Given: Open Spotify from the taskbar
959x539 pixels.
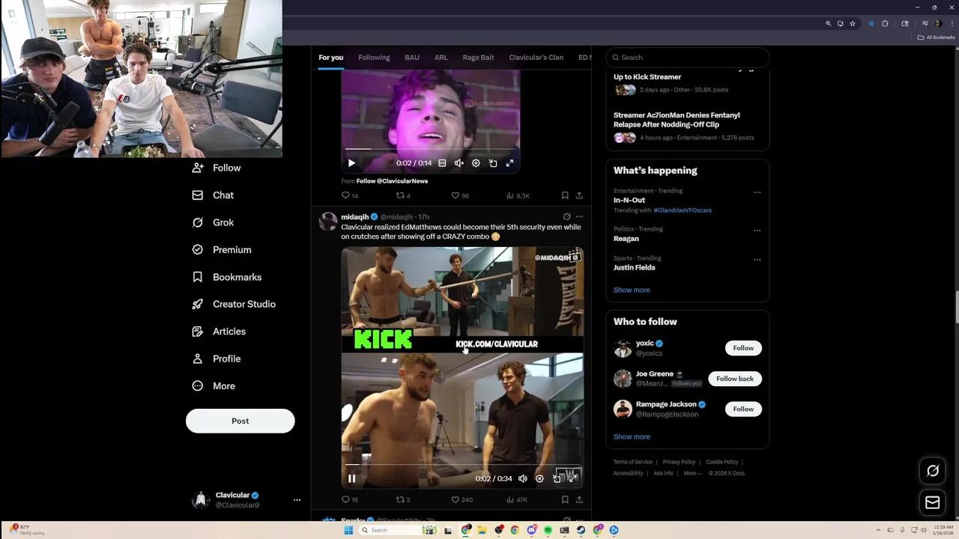Looking at the screenshot, I should click(x=548, y=530).
